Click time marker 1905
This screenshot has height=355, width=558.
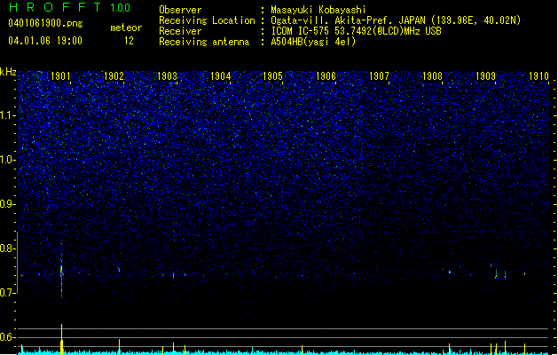[272, 76]
